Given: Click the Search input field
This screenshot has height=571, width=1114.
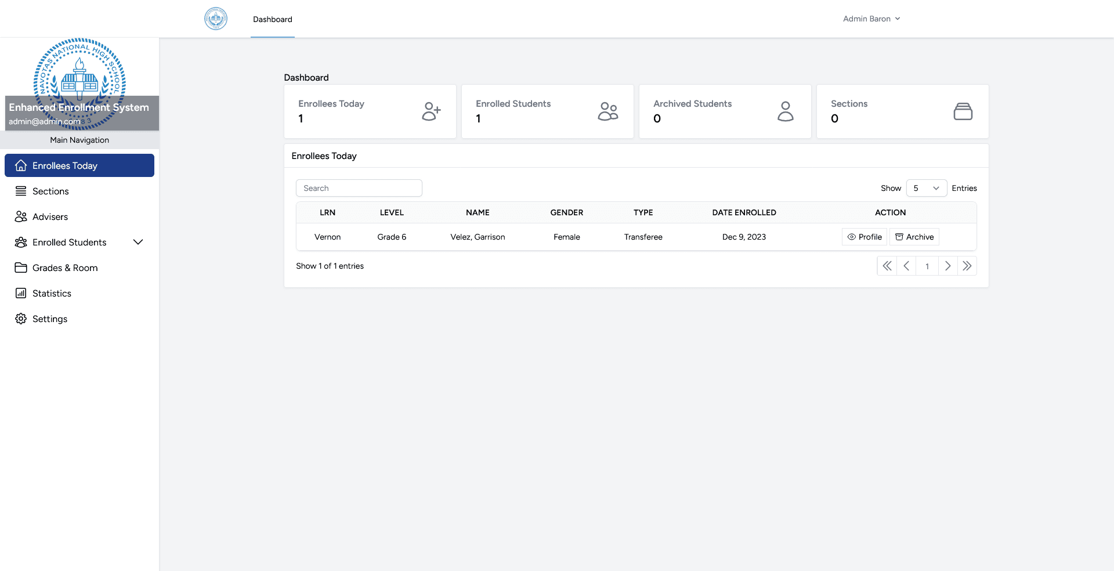Looking at the screenshot, I should [359, 188].
